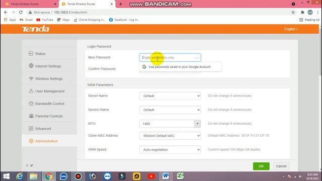The height and width of the screenshot is (181, 322).
Task: Click the address bar URL
Action: tap(70, 12)
